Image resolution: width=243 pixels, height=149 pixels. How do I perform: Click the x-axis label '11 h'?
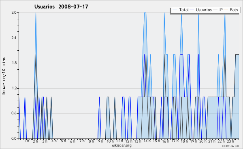click(119, 141)
